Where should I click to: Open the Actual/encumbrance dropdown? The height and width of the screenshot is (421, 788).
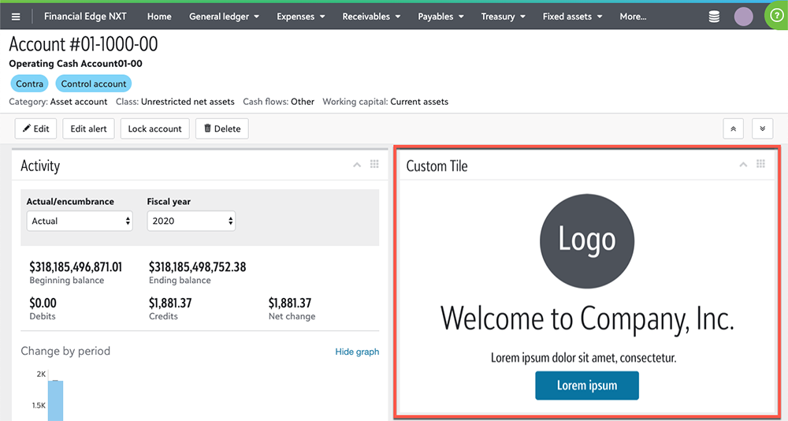79,221
